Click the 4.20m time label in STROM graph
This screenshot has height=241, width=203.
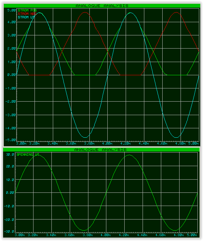click(126, 144)
